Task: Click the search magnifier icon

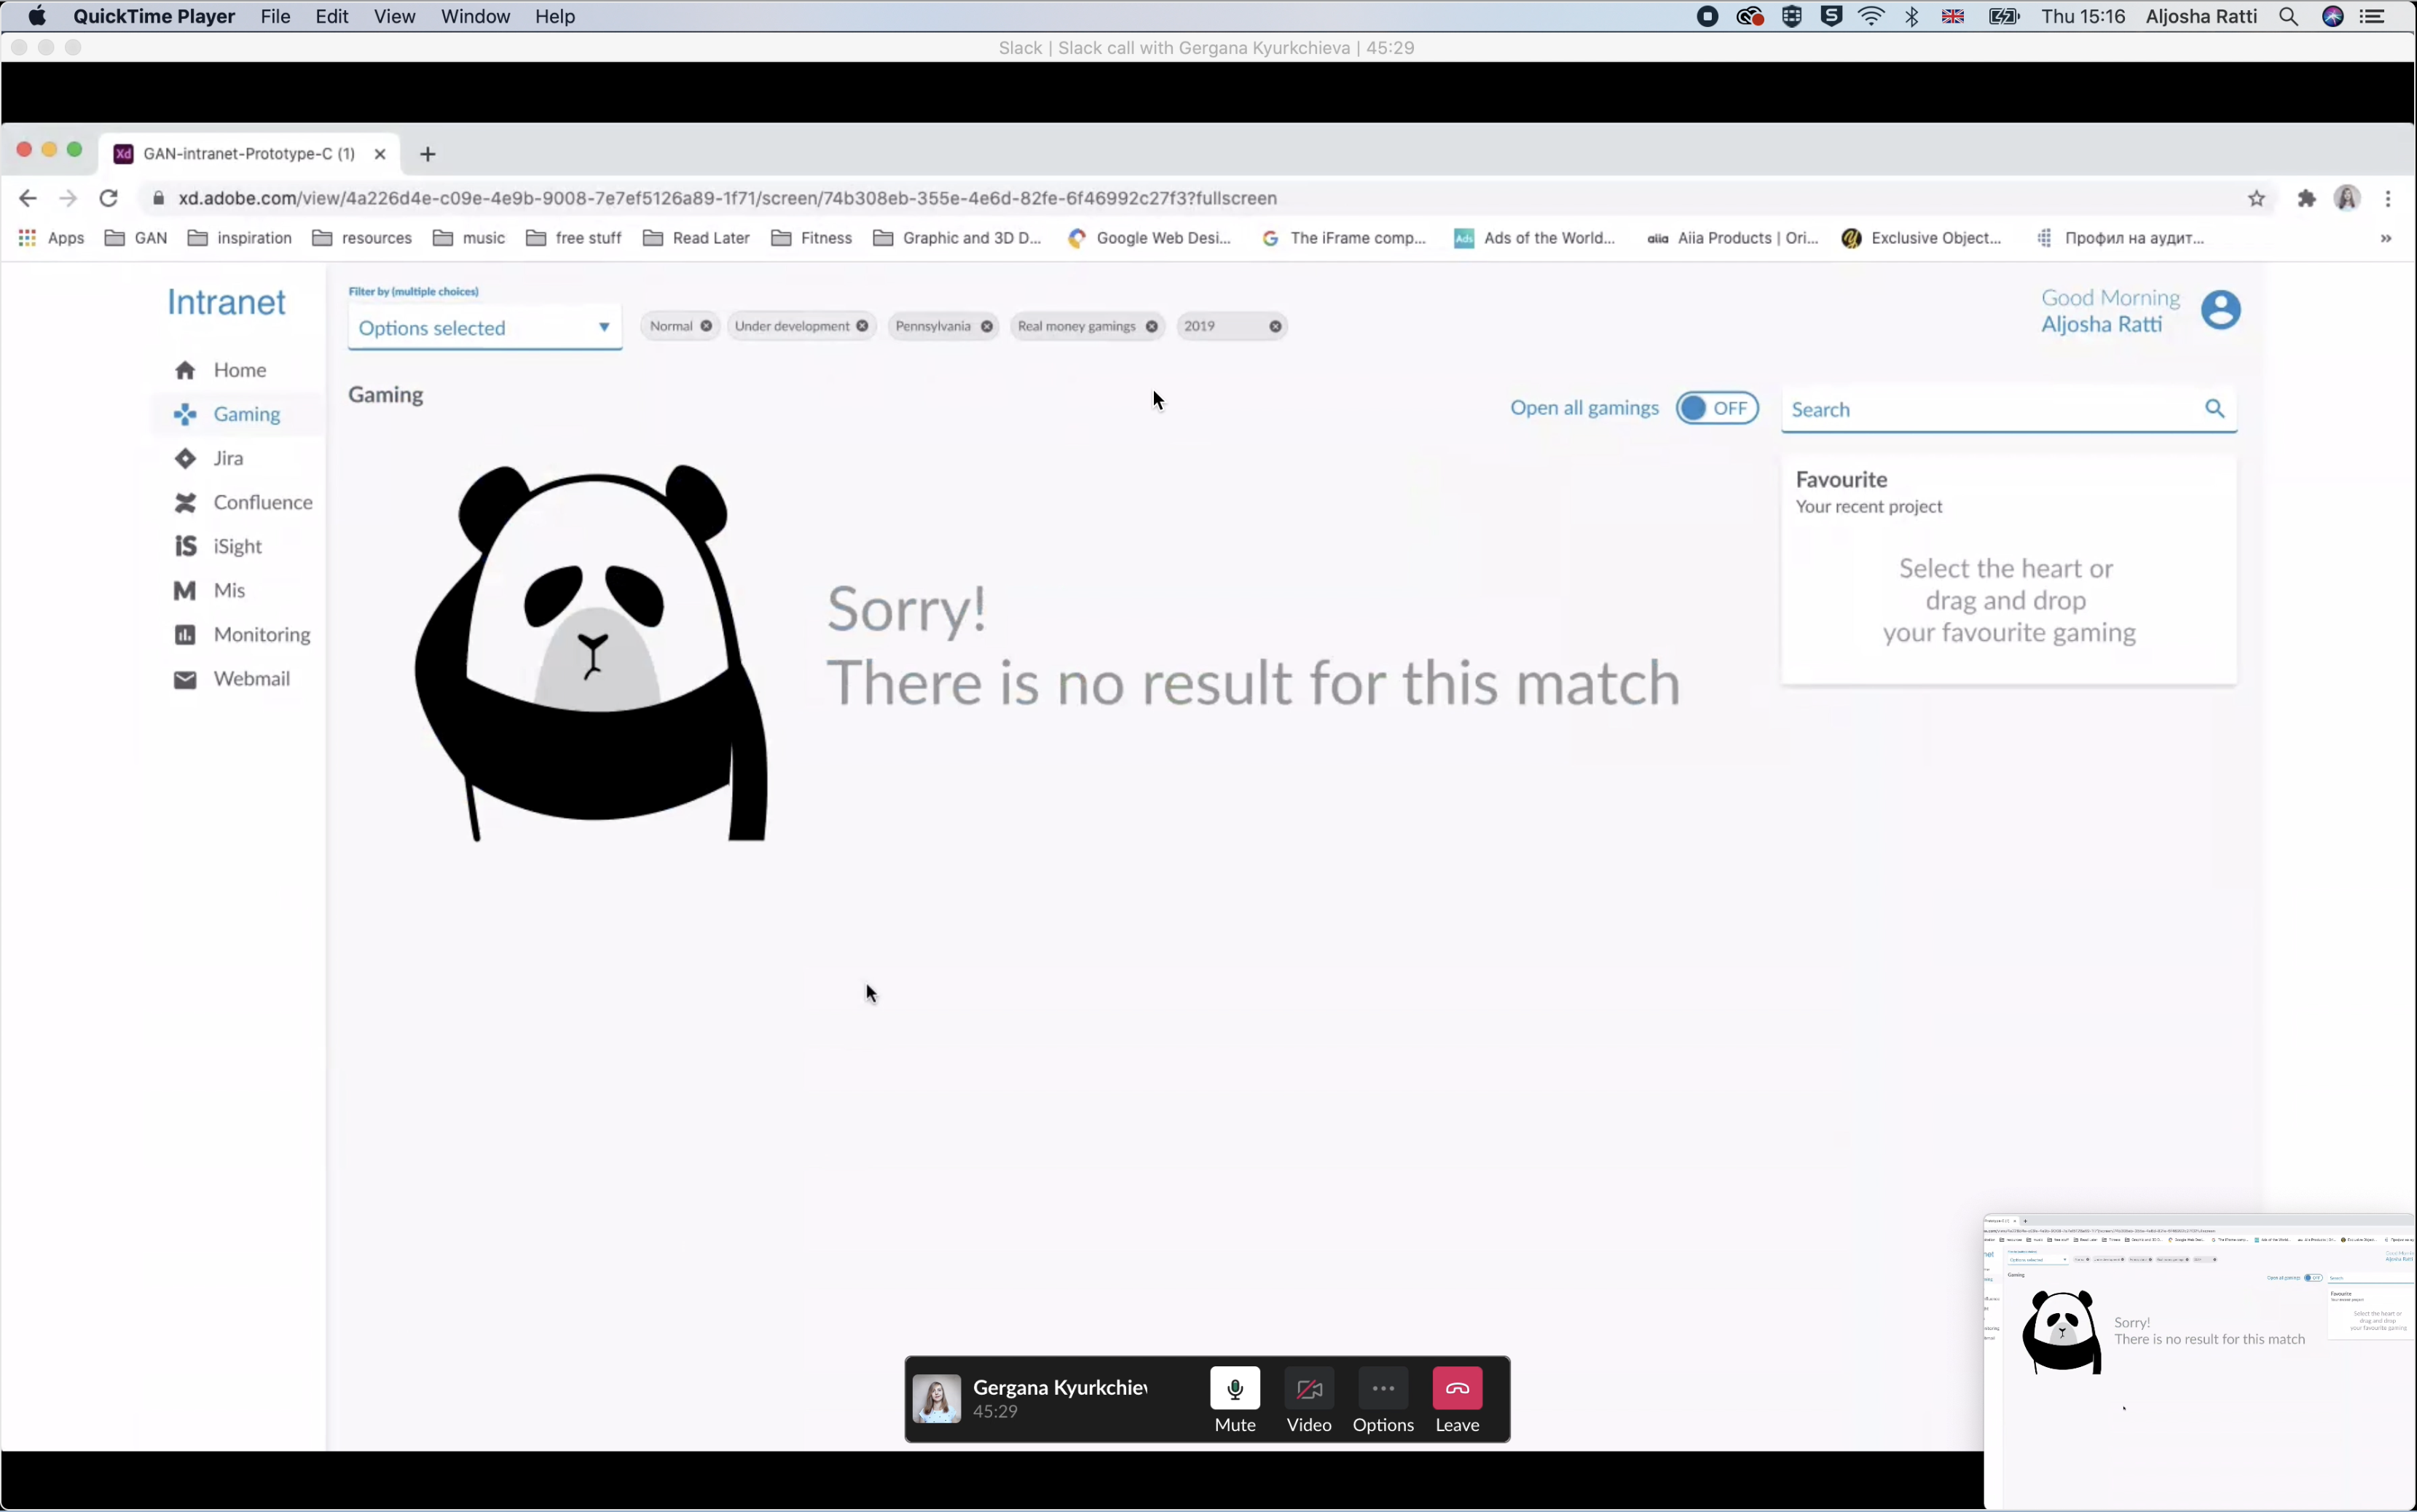Action: point(2214,408)
